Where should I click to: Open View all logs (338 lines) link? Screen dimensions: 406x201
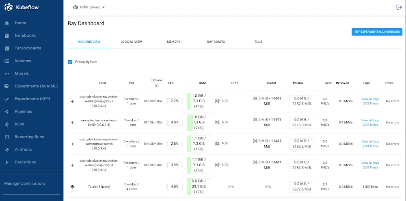[370, 123]
